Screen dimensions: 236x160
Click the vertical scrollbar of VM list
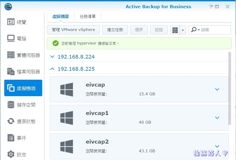click(x=230, y=88)
